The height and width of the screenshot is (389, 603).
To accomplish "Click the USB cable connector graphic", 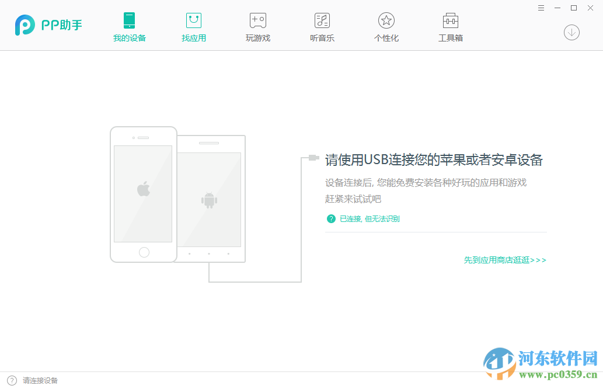I will 313,158.
